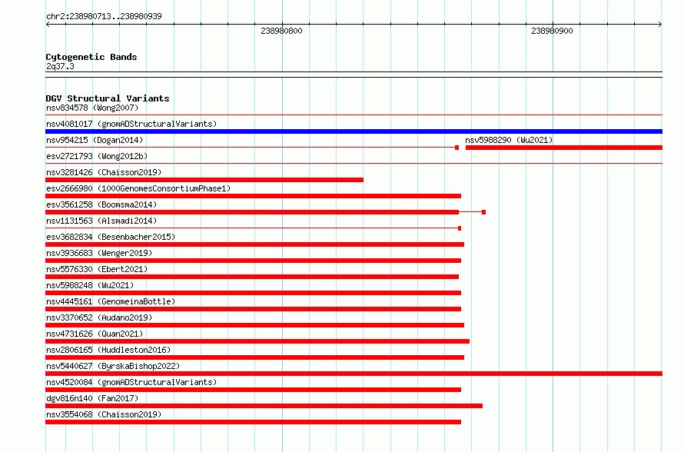Click the Cytogenetic Bands track title
The height and width of the screenshot is (452, 684).
click(x=91, y=57)
